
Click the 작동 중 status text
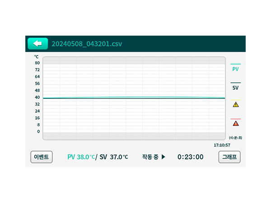tap(150, 157)
